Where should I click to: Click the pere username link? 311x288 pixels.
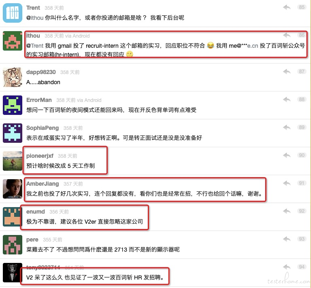point(32,240)
